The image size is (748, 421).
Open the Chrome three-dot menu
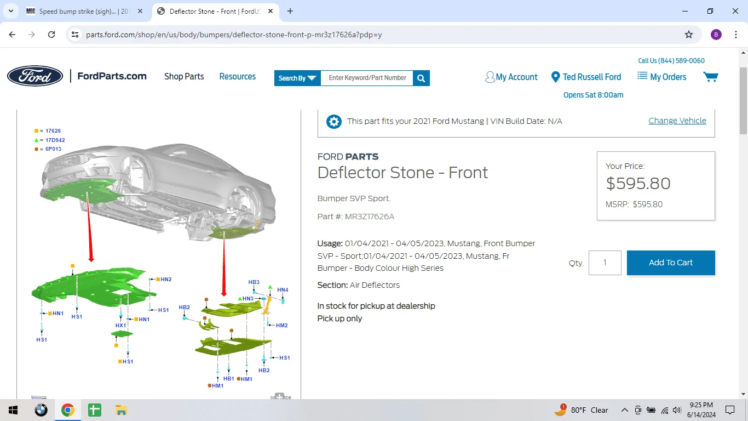coord(736,35)
